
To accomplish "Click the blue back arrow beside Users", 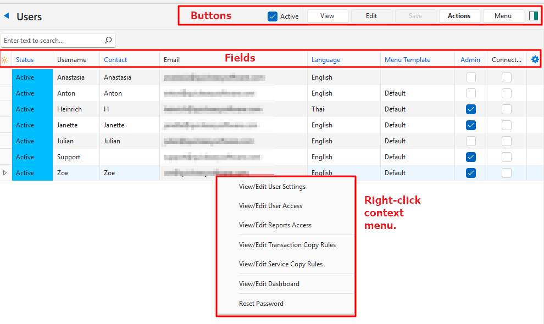I will click(x=7, y=16).
